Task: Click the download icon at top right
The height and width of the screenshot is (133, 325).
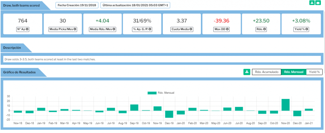Action: click(x=312, y=3)
